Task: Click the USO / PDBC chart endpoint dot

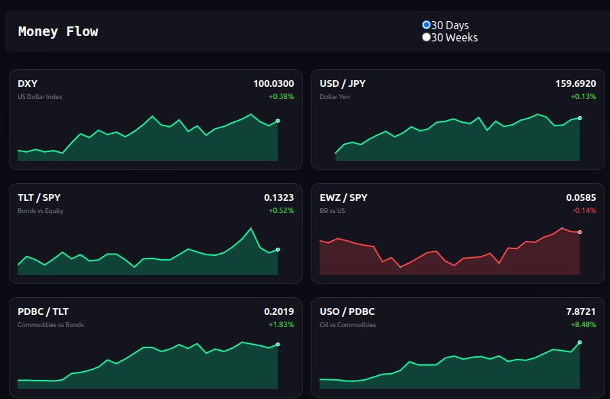Action: coord(579,343)
